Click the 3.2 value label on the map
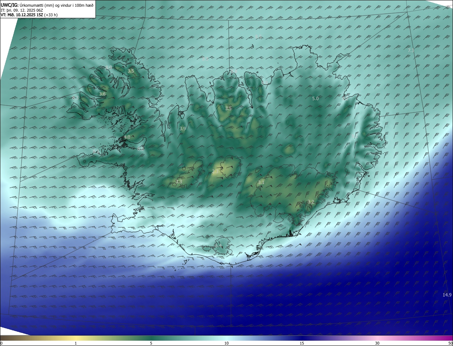453x346 pixels. click(x=311, y=202)
